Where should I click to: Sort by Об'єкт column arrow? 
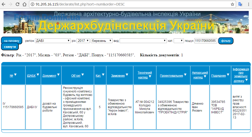pos(83,74)
